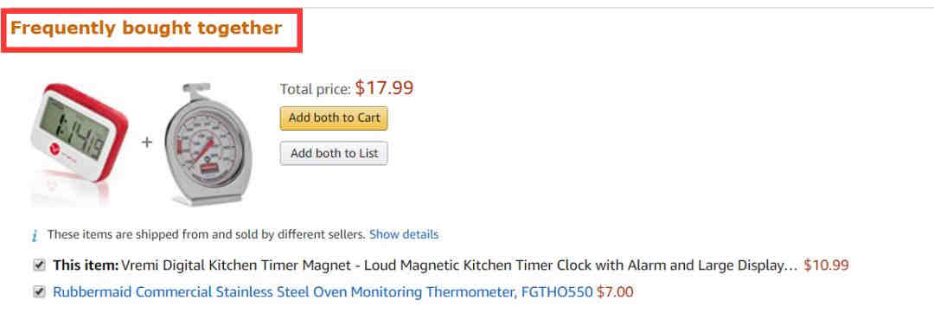Image resolution: width=934 pixels, height=326 pixels.
Task: Uncheck the Rubbermaid Thermometer checkbox
Action: (39, 292)
